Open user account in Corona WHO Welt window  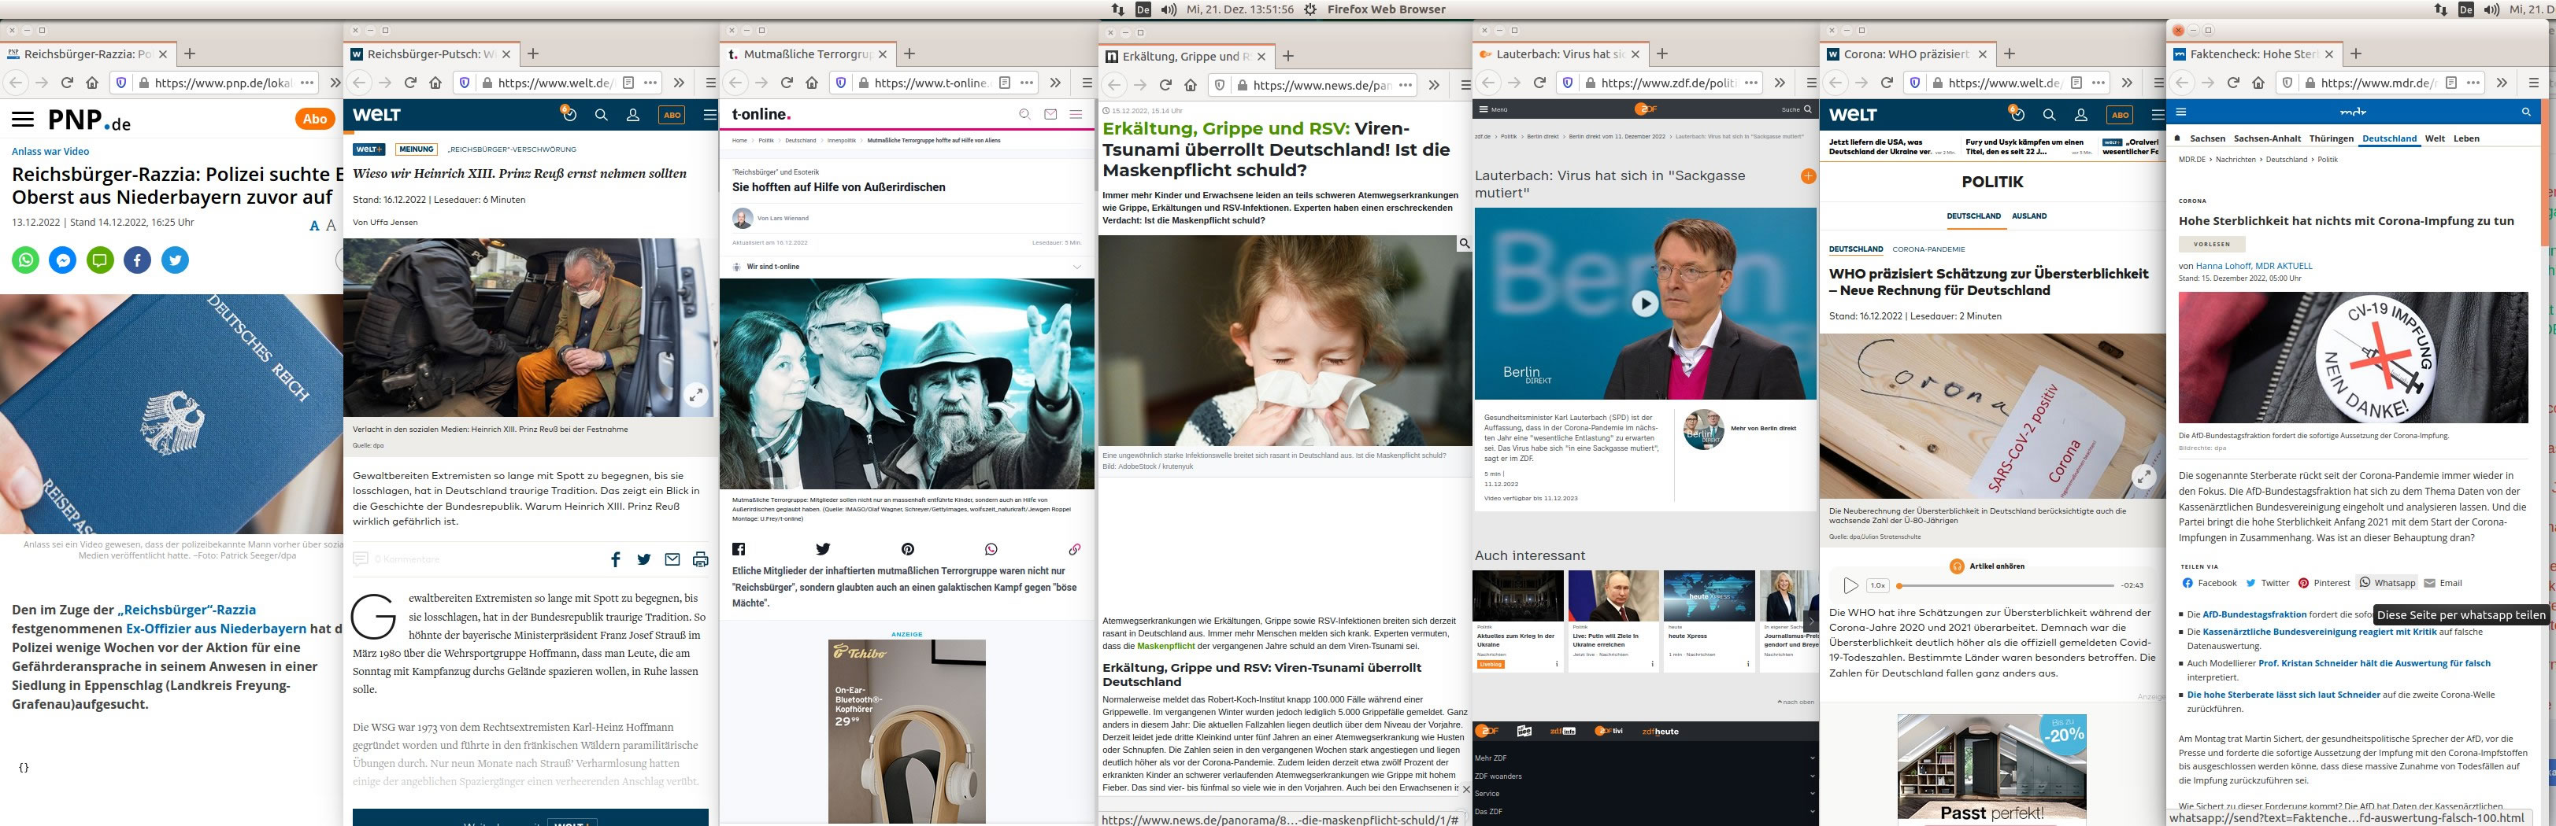tap(2080, 115)
